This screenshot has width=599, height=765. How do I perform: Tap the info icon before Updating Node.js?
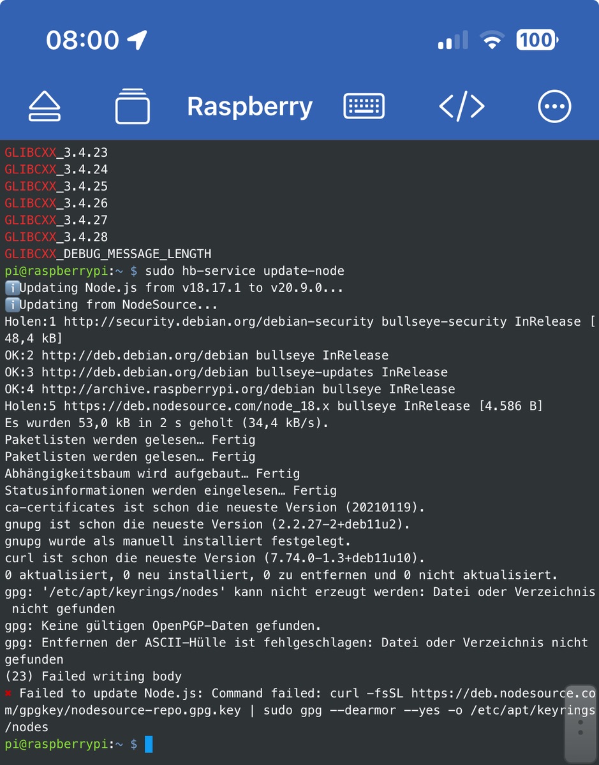pyautogui.click(x=11, y=288)
